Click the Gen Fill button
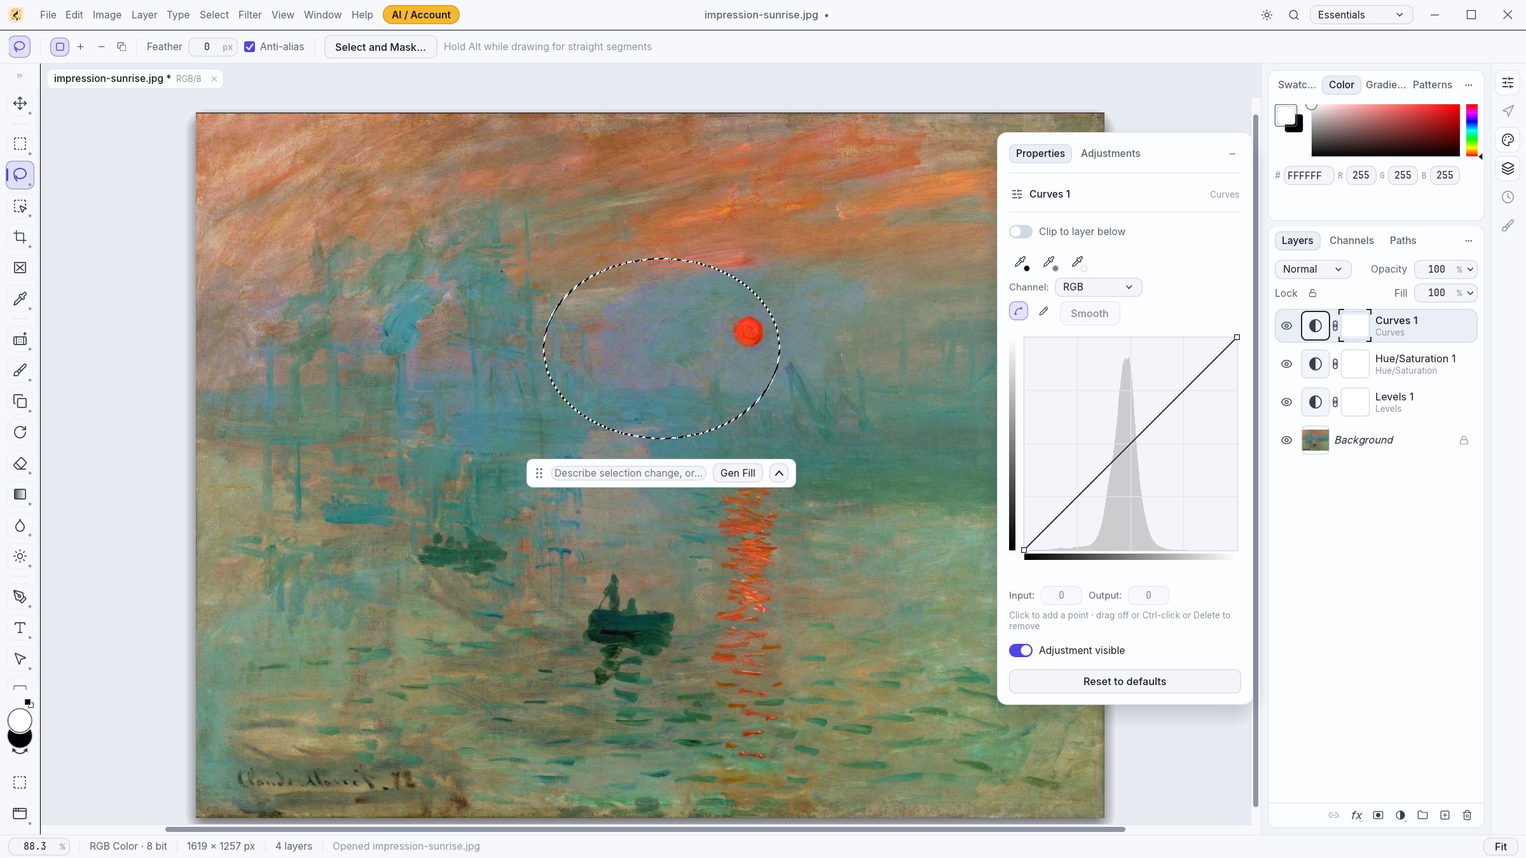 coord(738,473)
